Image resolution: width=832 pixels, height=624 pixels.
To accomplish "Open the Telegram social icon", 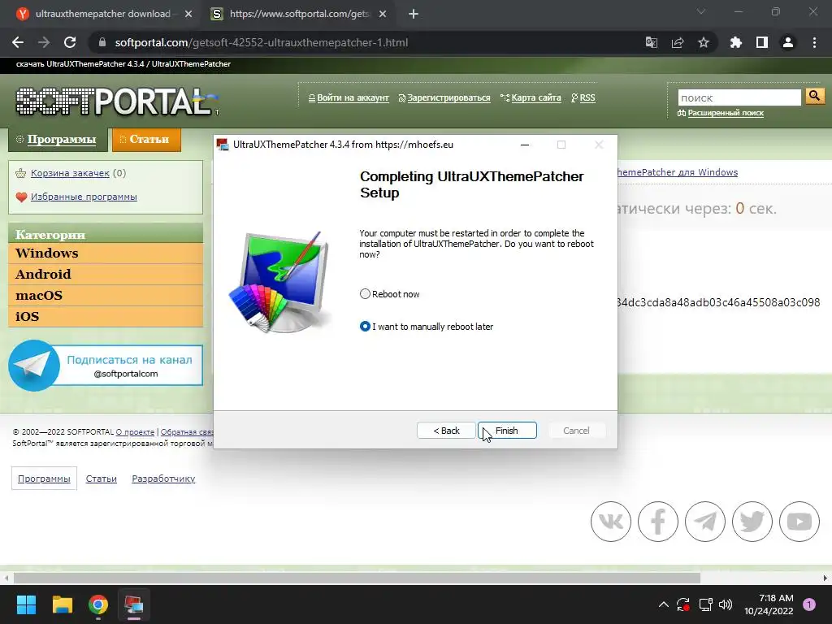I will tap(705, 522).
